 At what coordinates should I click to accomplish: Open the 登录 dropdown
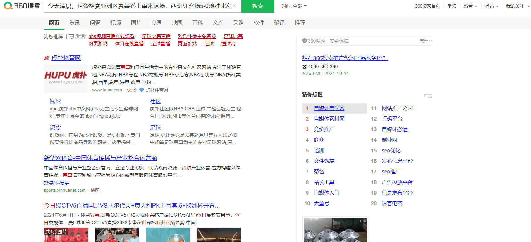click(x=492, y=6)
